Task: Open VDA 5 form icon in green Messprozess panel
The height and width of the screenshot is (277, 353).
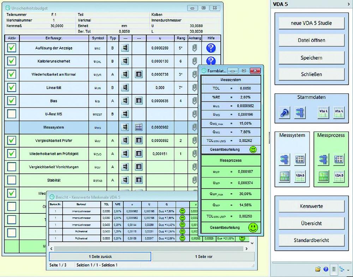Action: tap(339, 176)
